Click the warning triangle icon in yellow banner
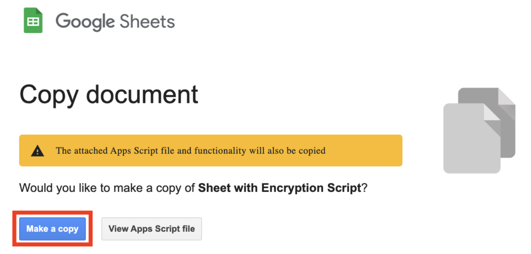The image size is (531, 254). 37,151
